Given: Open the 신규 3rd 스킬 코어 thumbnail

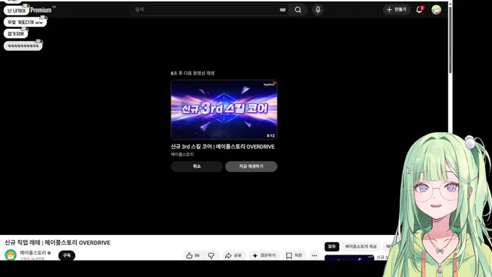Looking at the screenshot, I should point(224,109).
